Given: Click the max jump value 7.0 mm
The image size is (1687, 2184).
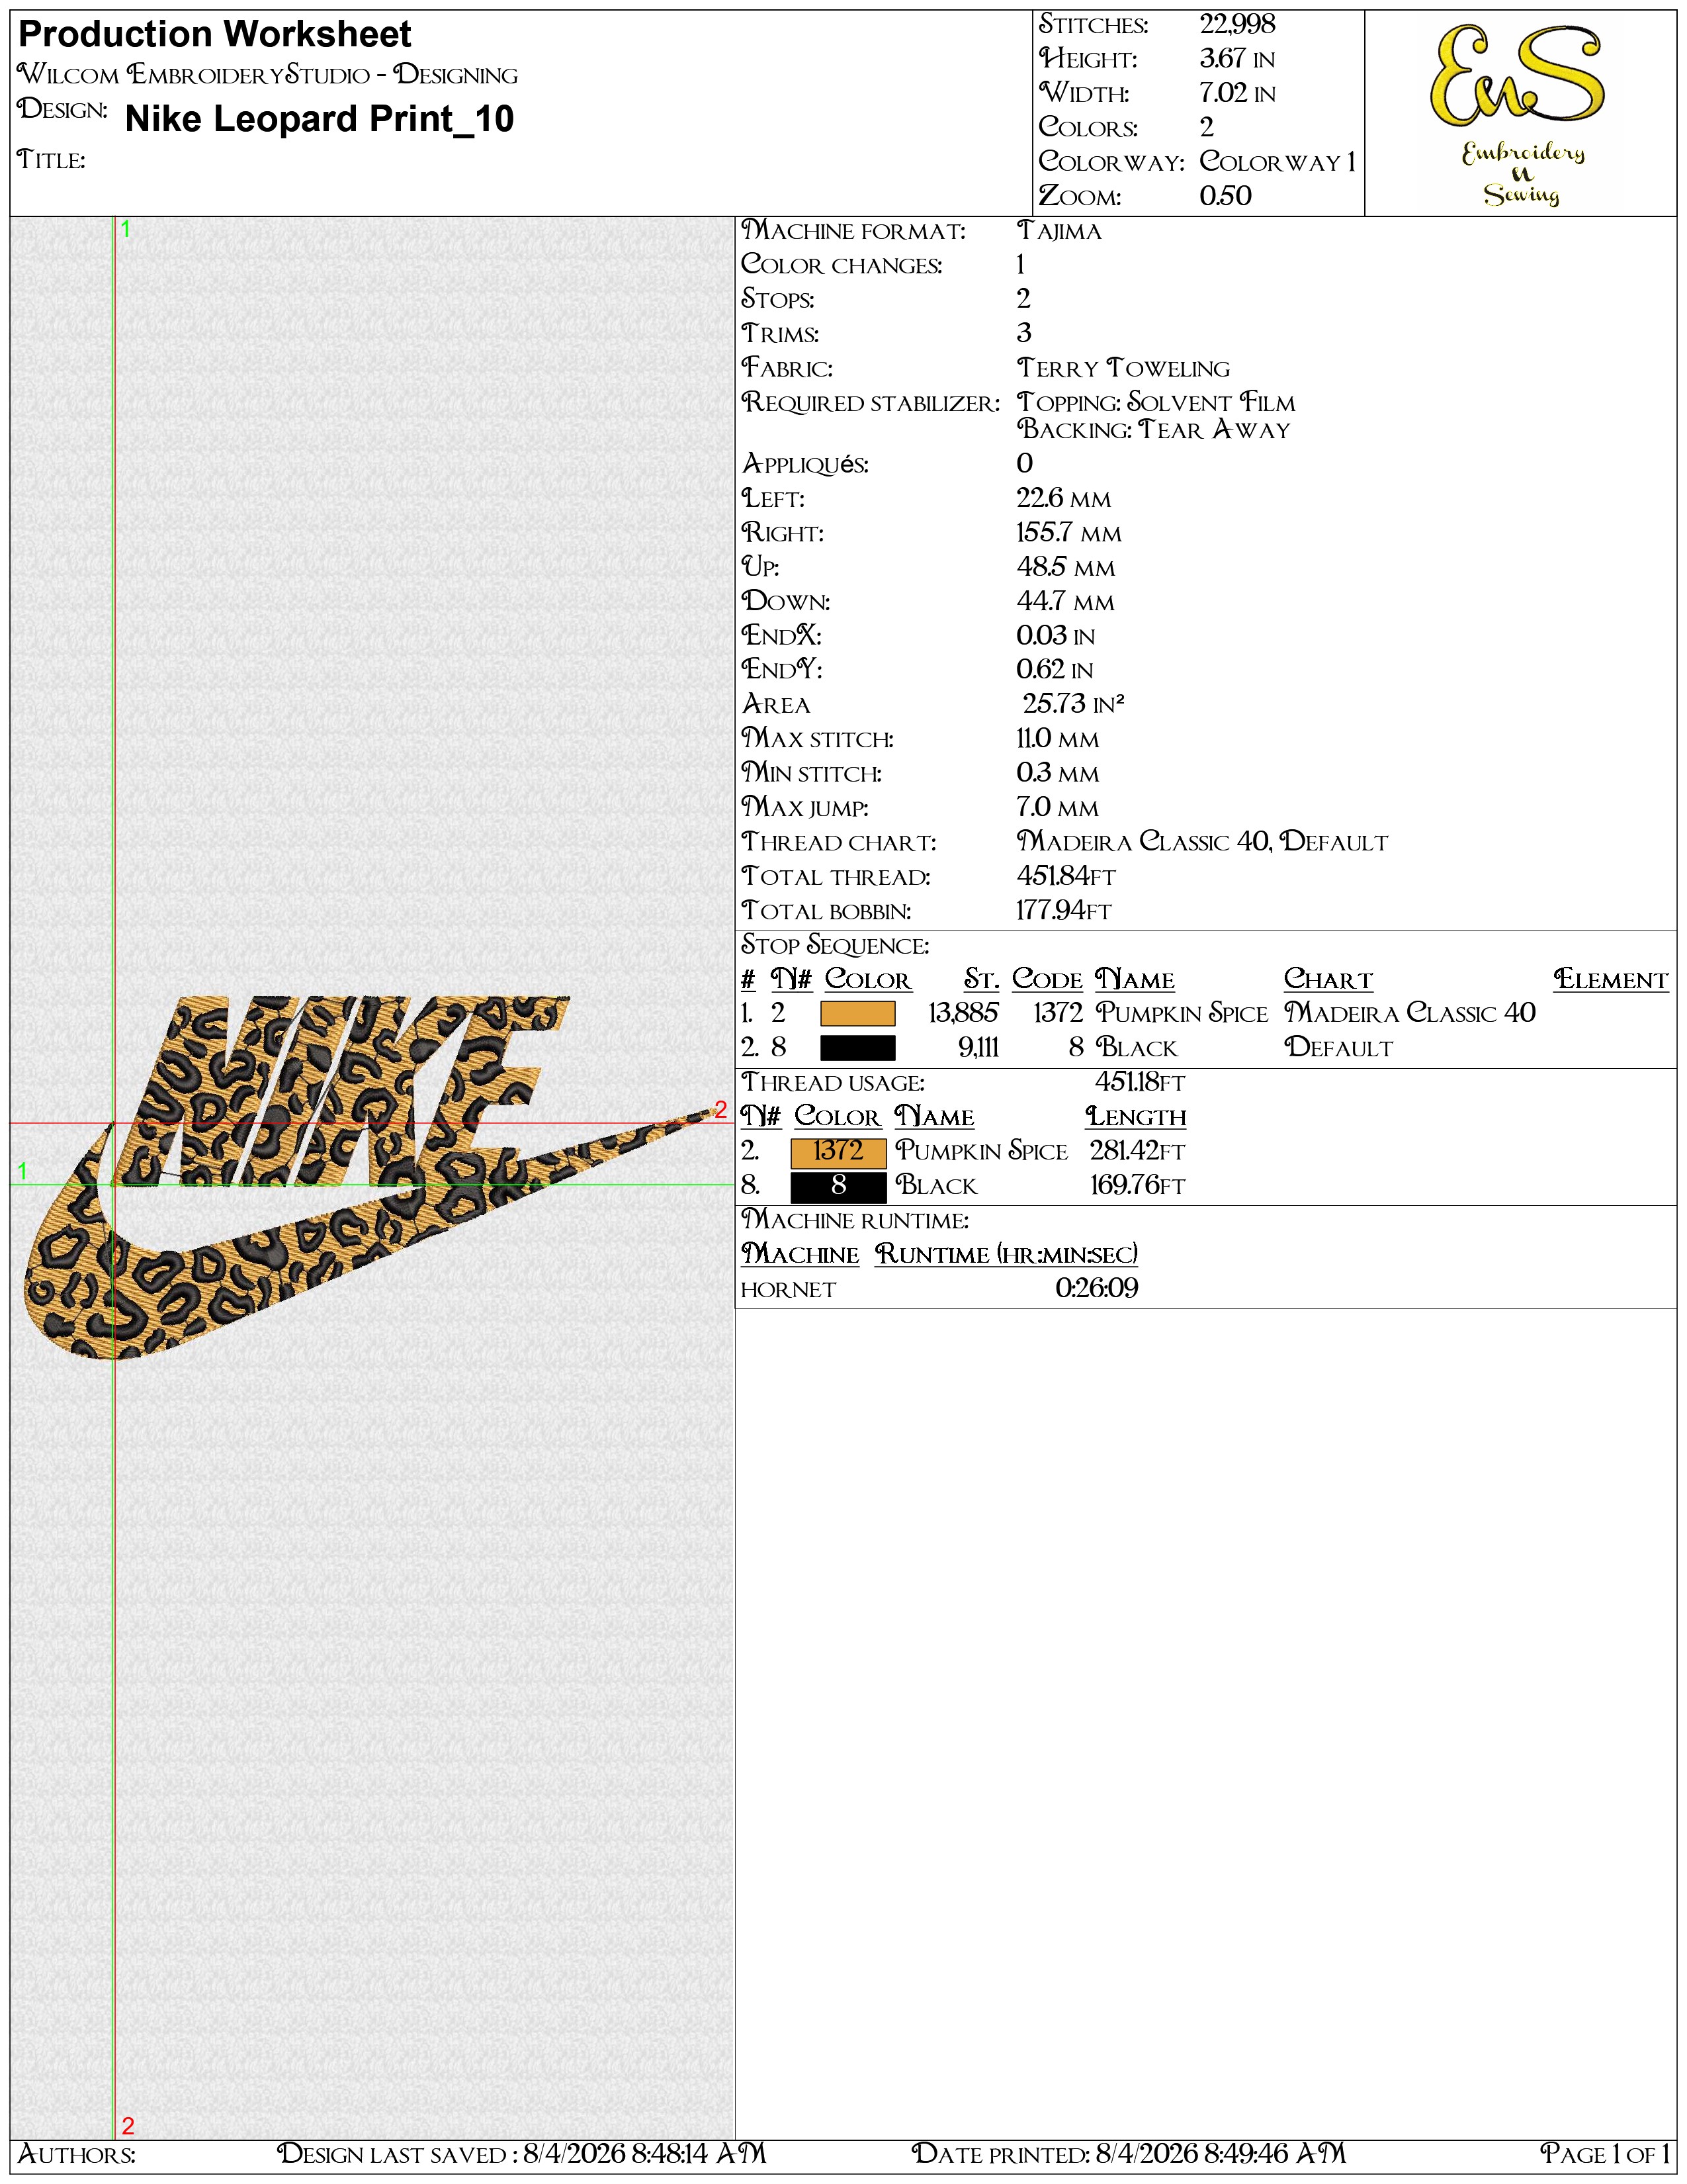Looking at the screenshot, I should [1057, 807].
